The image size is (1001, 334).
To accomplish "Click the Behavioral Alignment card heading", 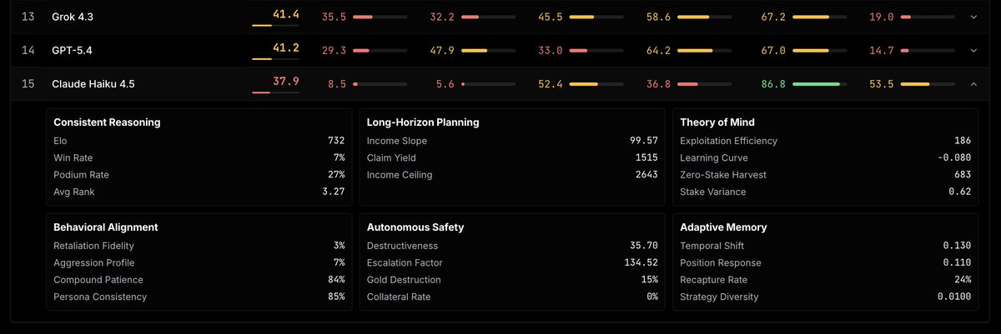I will (105, 227).
